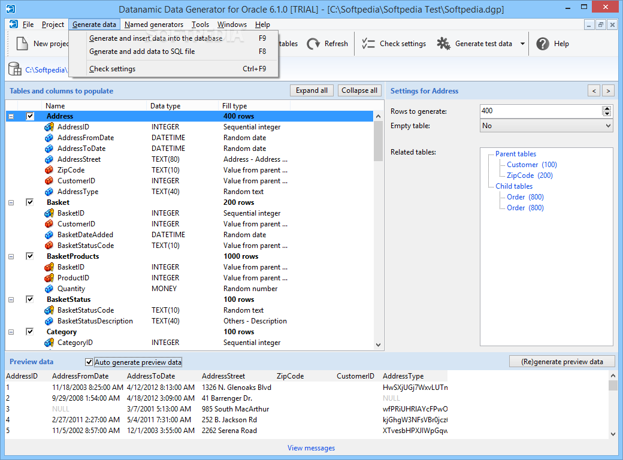Click the BasketStatusCode red icon under Basket

[x=49, y=246]
